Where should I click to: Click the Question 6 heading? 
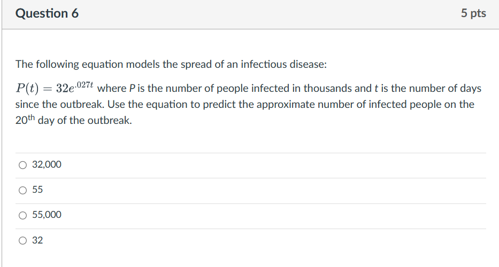pyautogui.click(x=47, y=13)
